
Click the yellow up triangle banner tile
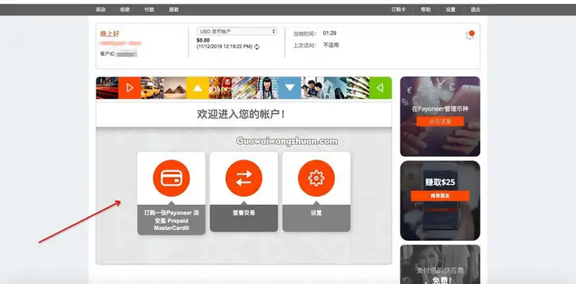197,88
